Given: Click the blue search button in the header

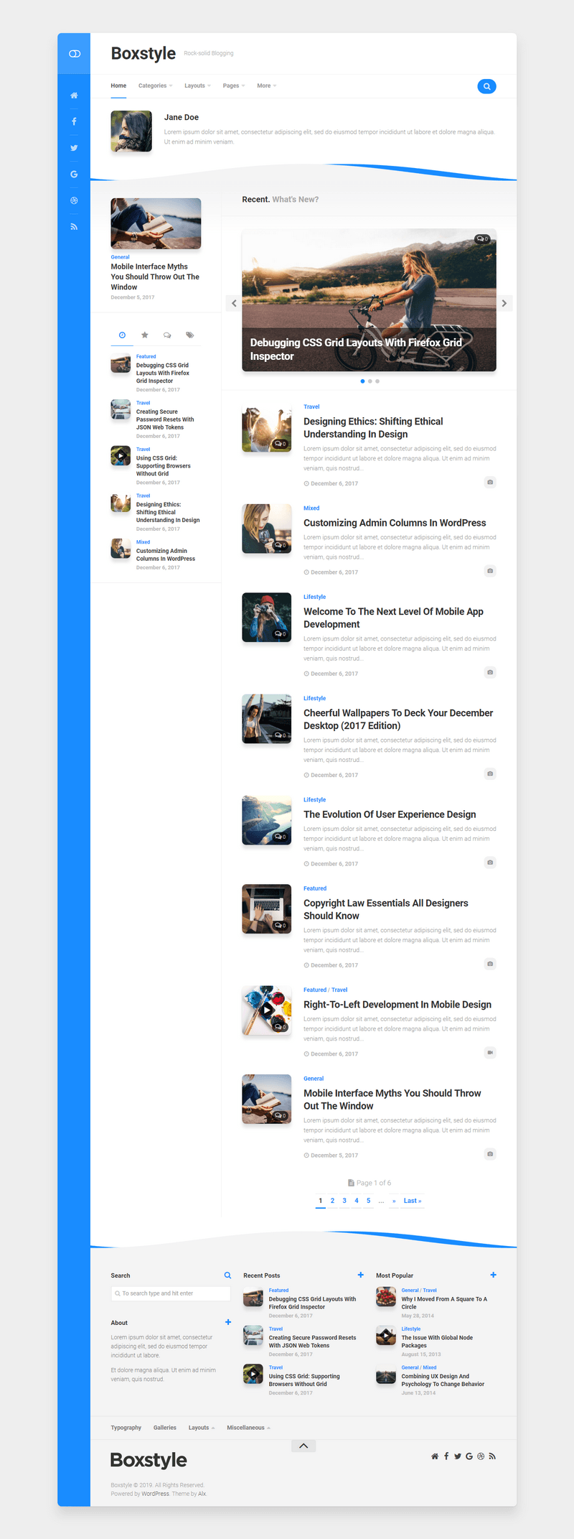Looking at the screenshot, I should tap(486, 86).
